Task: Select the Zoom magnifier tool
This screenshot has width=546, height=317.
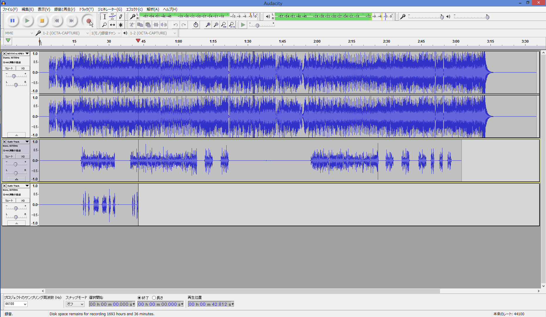Action: click(105, 25)
